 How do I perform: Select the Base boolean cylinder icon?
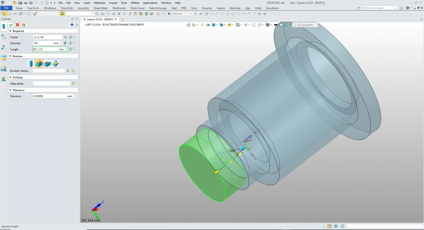[31, 63]
